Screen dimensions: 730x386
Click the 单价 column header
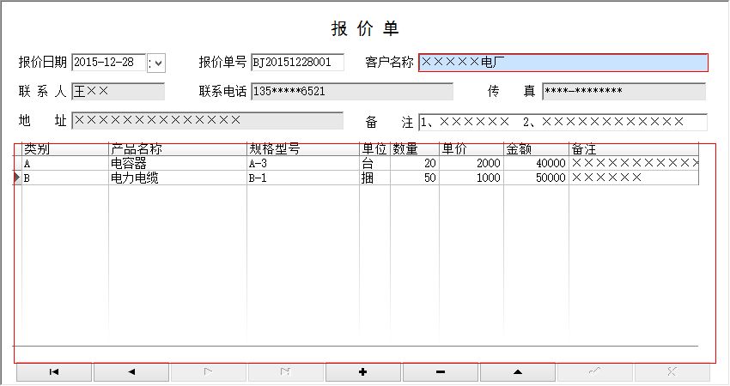point(471,149)
